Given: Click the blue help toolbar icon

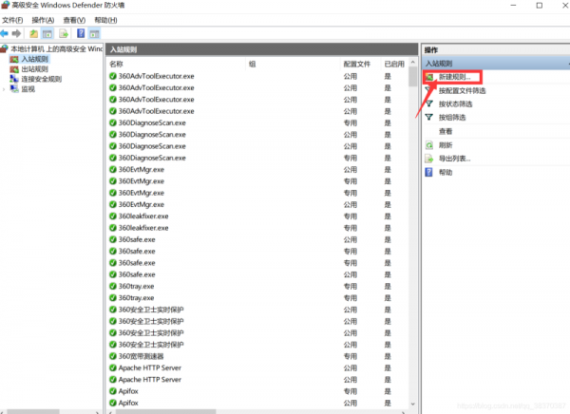Looking at the screenshot, I should (x=81, y=33).
